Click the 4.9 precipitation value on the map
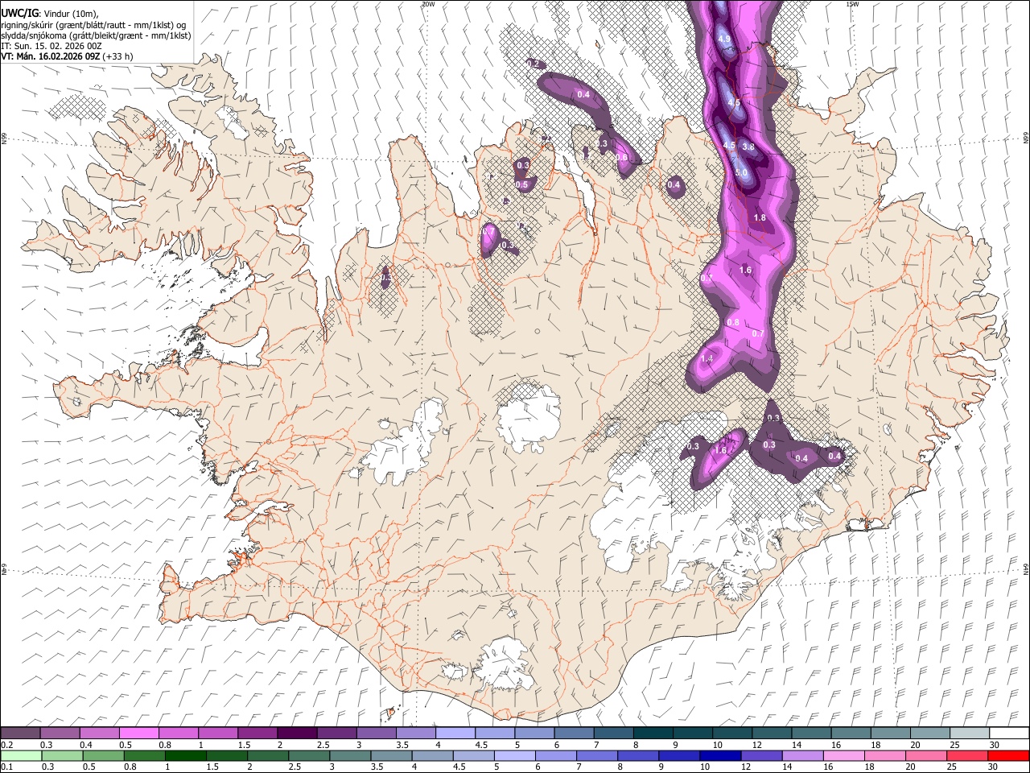Screen dimensions: 1030x773 click(724, 39)
